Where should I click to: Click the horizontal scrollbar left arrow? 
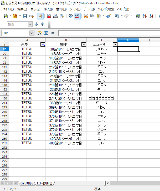[108, 183]
